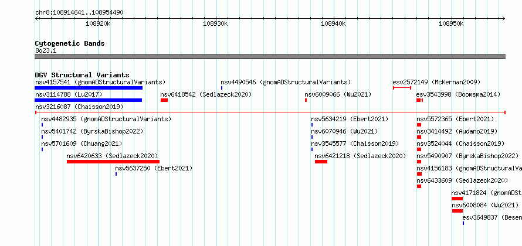Screen dimensions: 522x246
Task: Click the blue tick under nsv5637250
Action: (x=116, y=174)
